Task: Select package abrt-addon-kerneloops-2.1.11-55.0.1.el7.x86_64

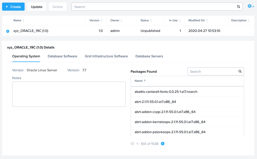Action: 187,122
